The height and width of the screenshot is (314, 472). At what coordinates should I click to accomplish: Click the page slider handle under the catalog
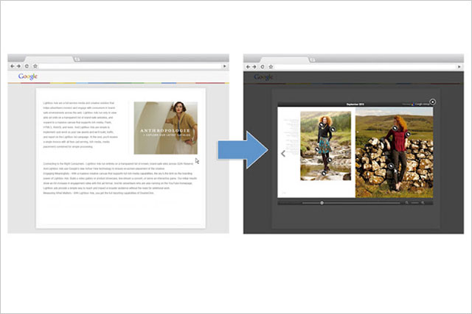(322, 203)
